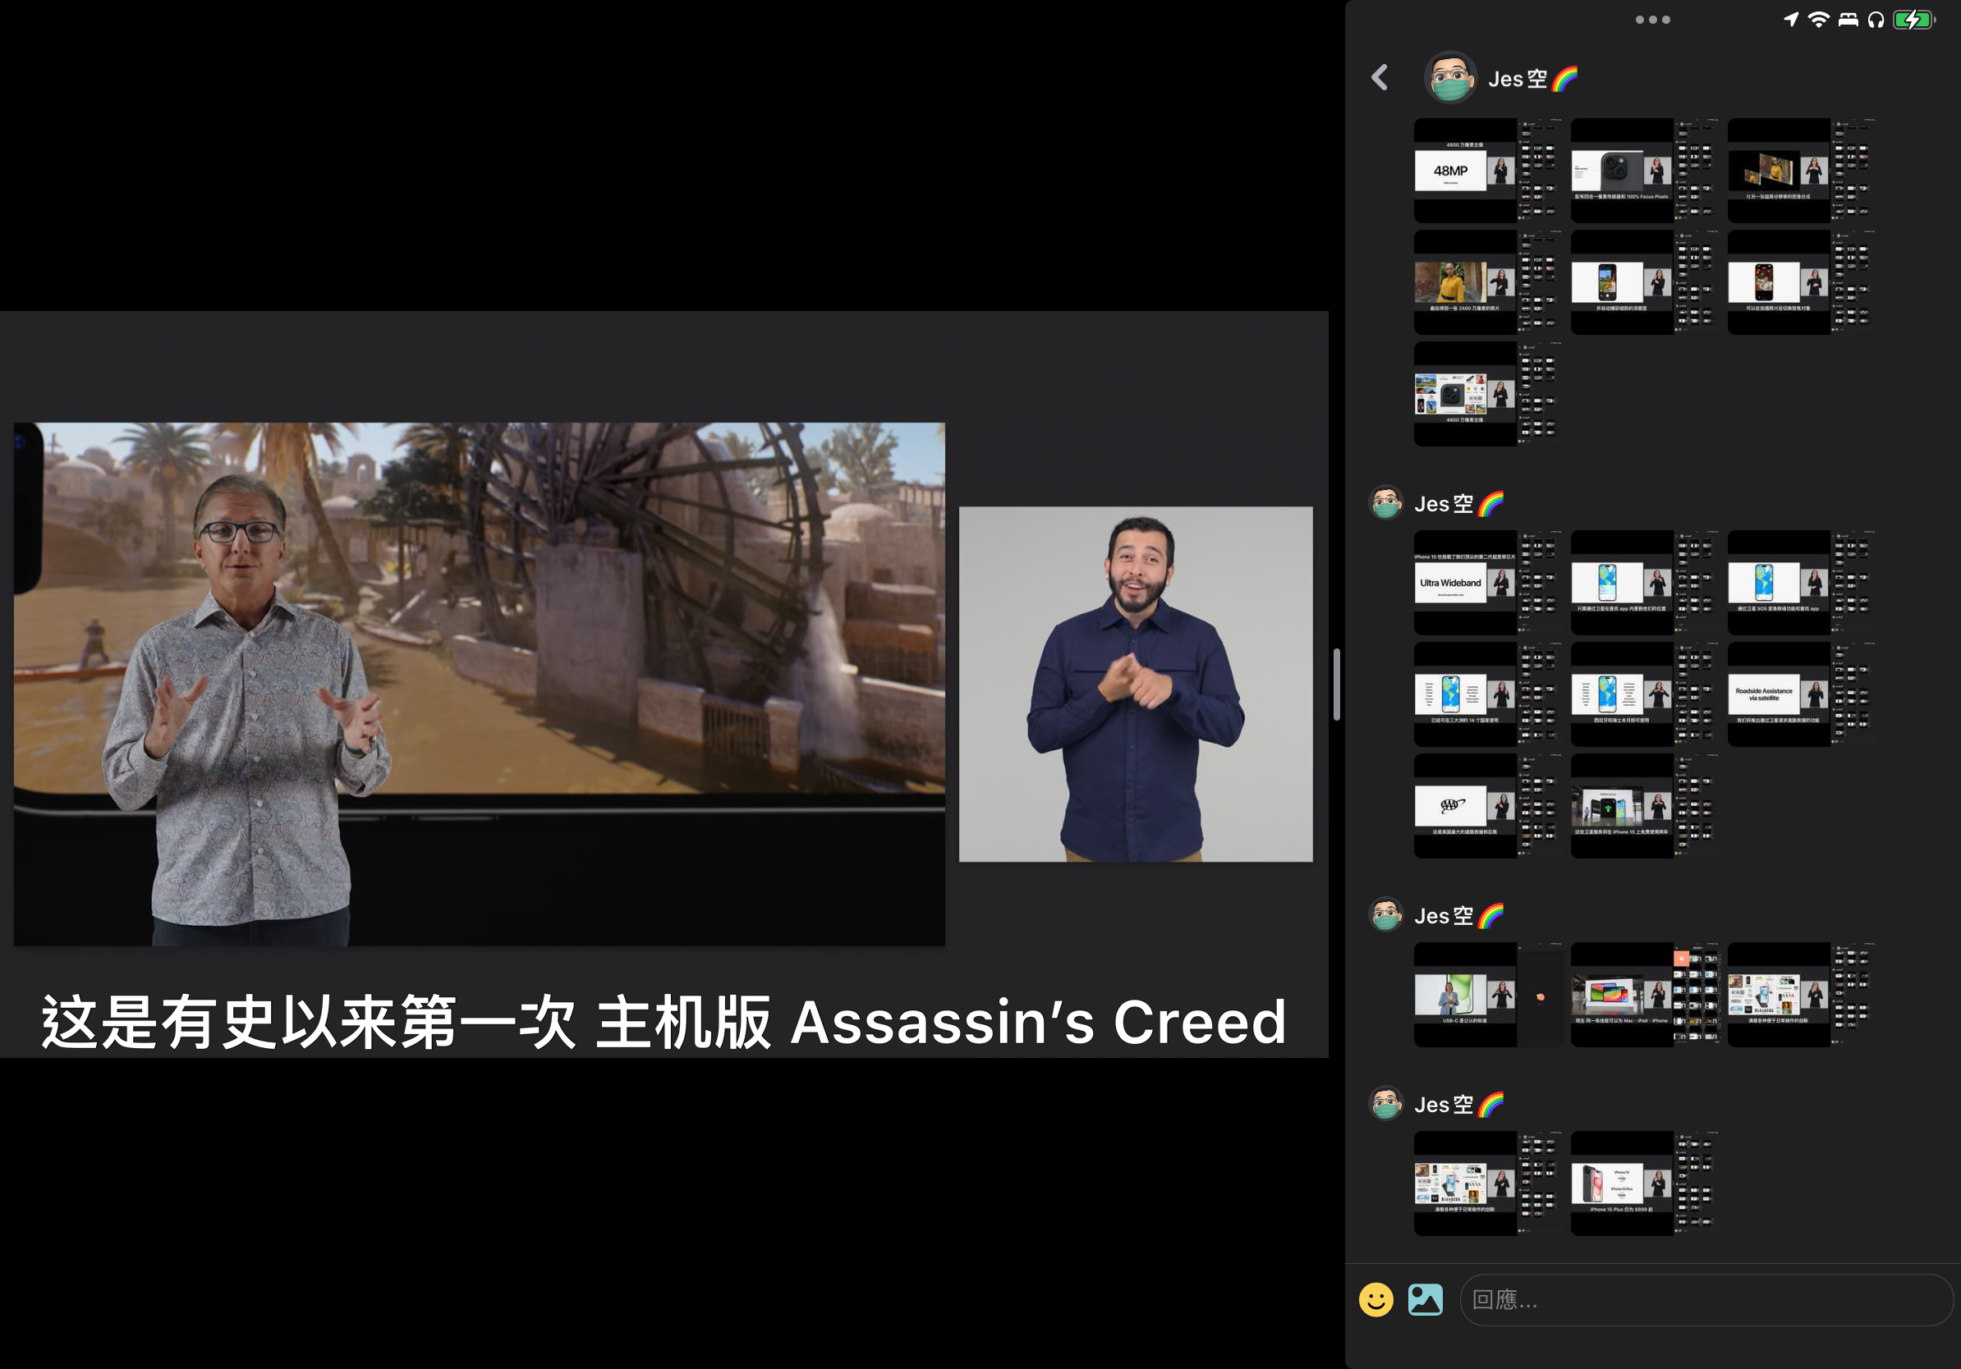Open the Roadside Assistance via satellite thumbnail

click(x=1802, y=694)
